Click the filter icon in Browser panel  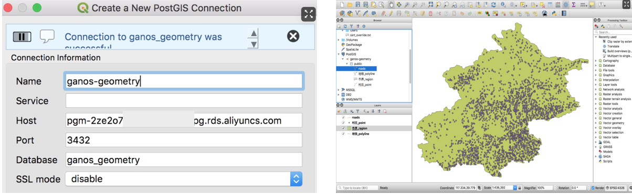click(351, 26)
